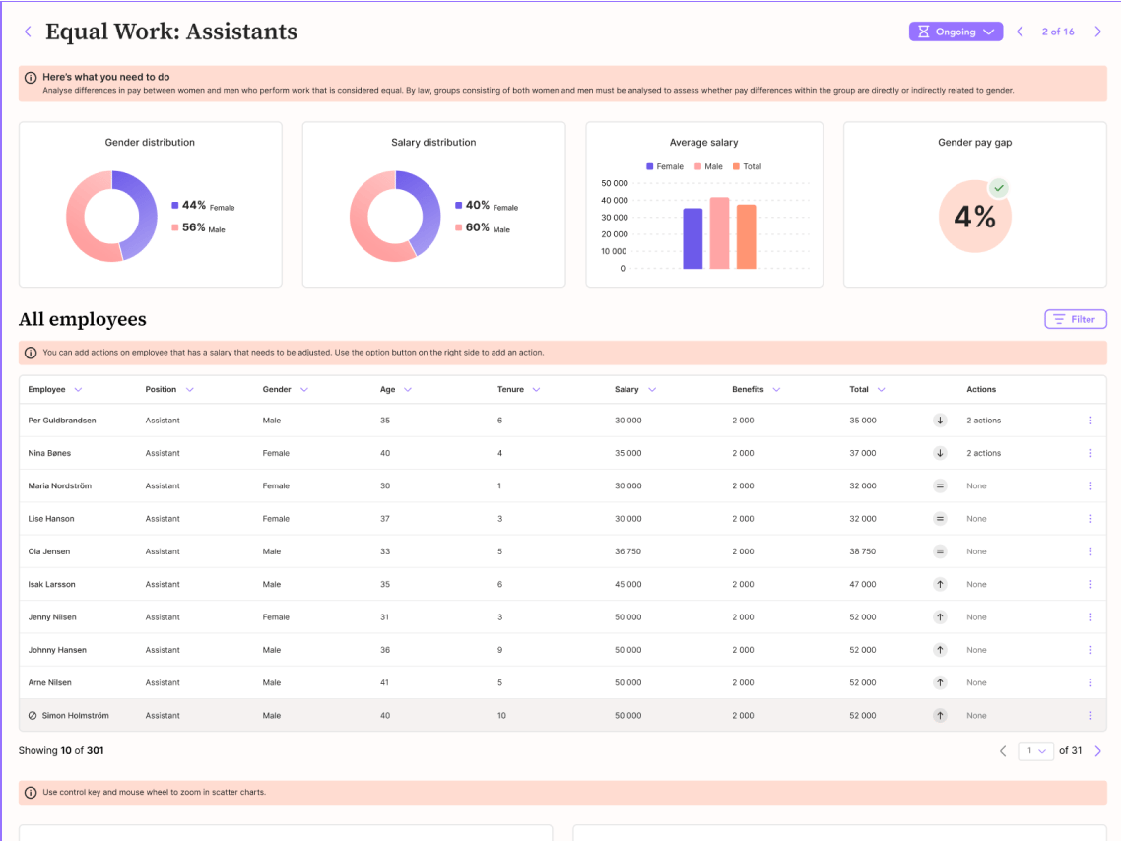Toggle Female series in Average salary legend

(665, 166)
